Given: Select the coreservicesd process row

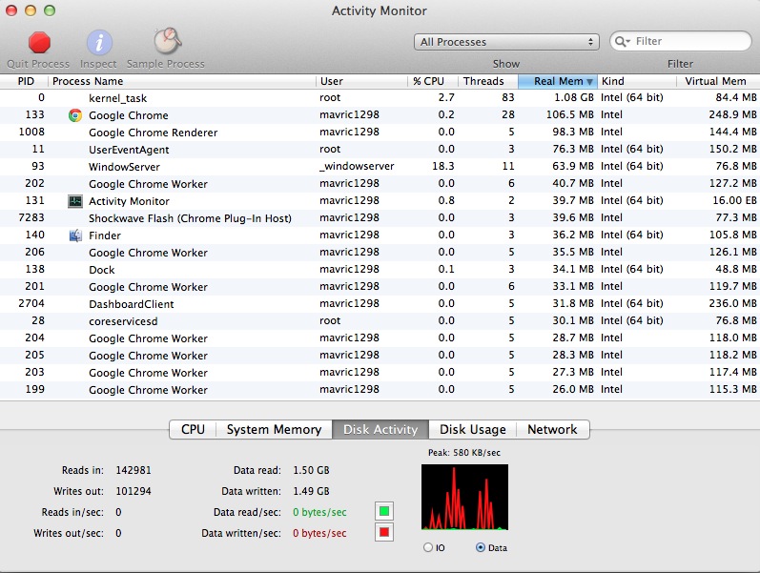Looking at the screenshot, I should click(x=380, y=321).
